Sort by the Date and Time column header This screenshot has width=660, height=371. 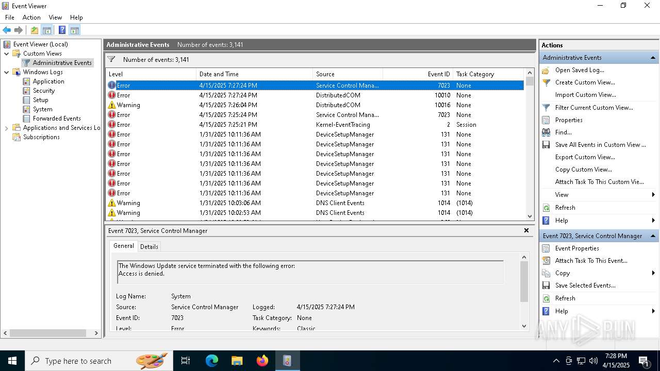pyautogui.click(x=255, y=74)
